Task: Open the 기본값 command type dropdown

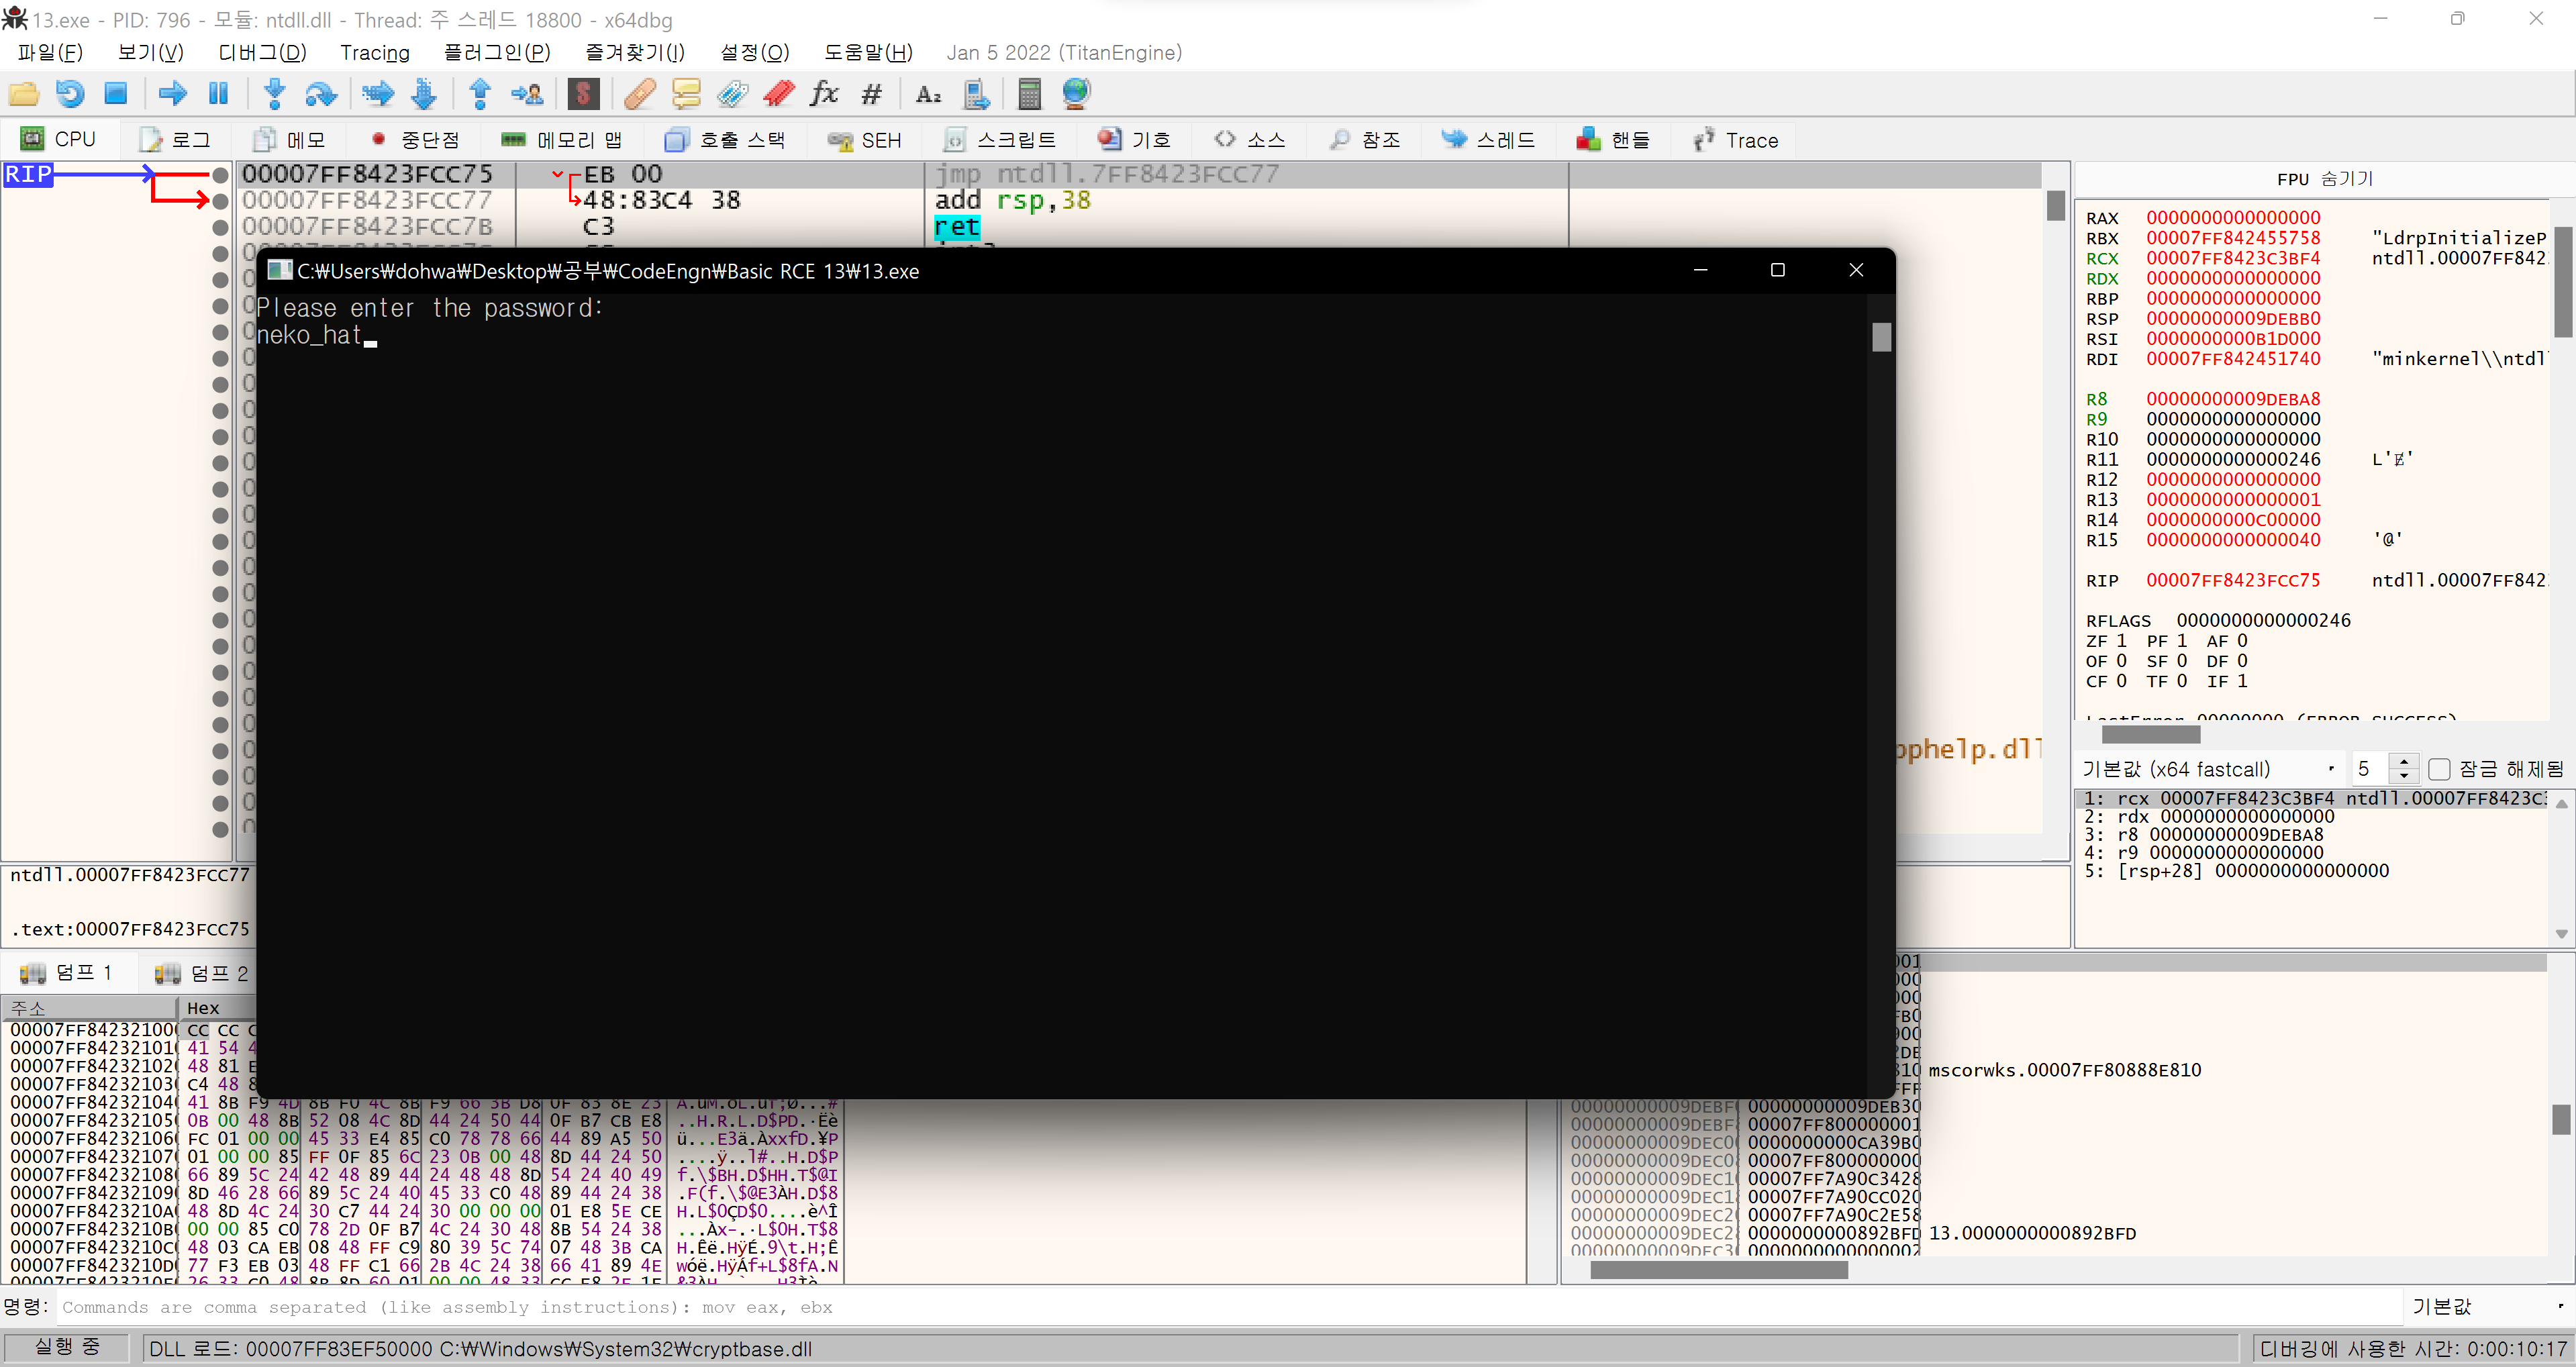Action: coord(2488,1306)
